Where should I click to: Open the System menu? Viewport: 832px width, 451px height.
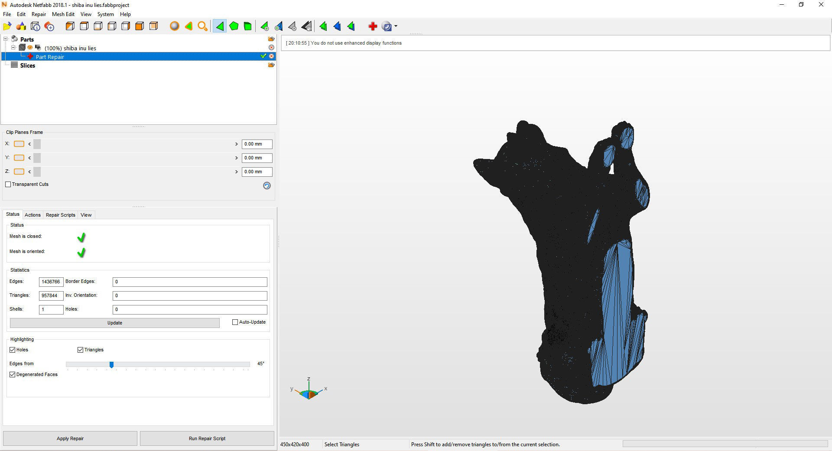point(105,14)
